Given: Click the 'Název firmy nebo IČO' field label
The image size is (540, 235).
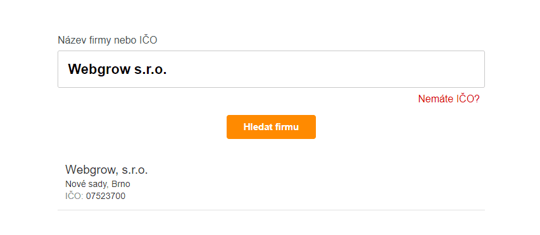Looking at the screenshot, I should click(x=108, y=40).
